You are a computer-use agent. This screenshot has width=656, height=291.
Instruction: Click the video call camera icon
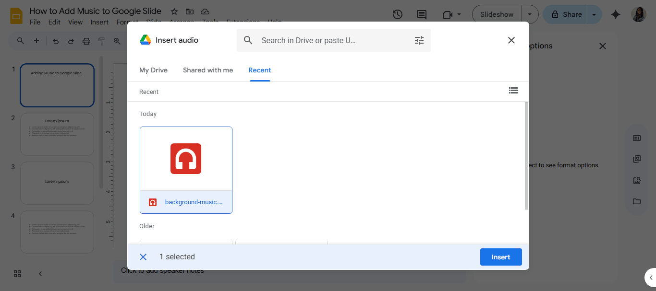click(x=448, y=14)
